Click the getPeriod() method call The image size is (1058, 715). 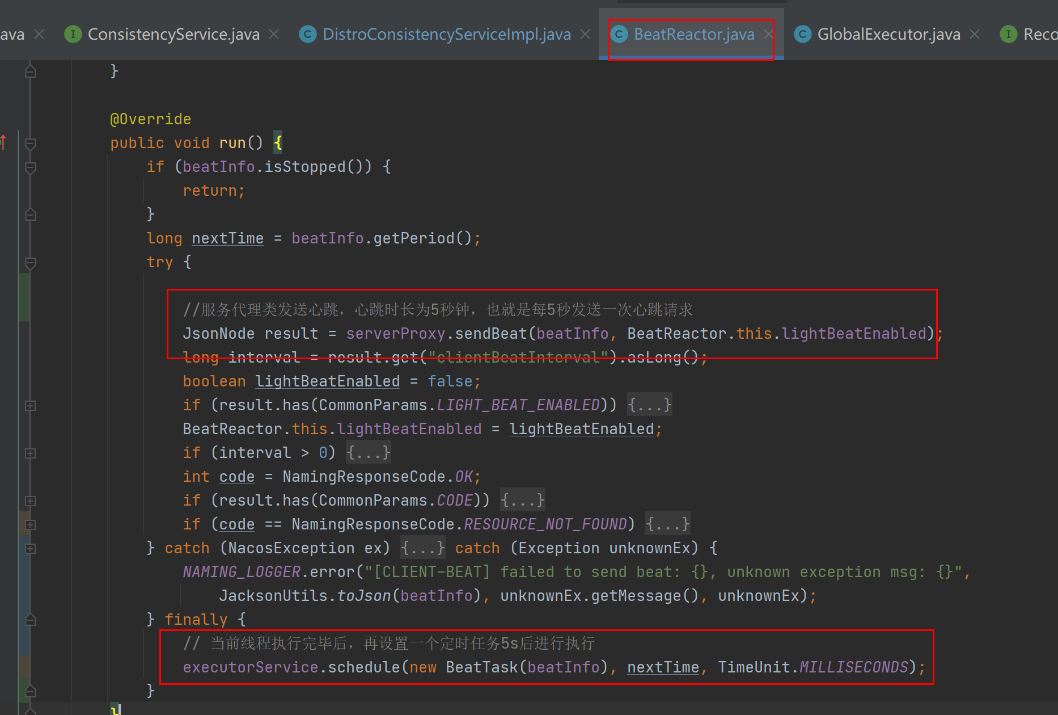(x=423, y=238)
